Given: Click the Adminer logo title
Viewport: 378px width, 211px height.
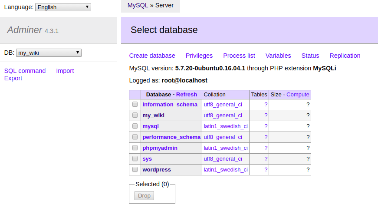Looking at the screenshot, I should coord(25,30).
